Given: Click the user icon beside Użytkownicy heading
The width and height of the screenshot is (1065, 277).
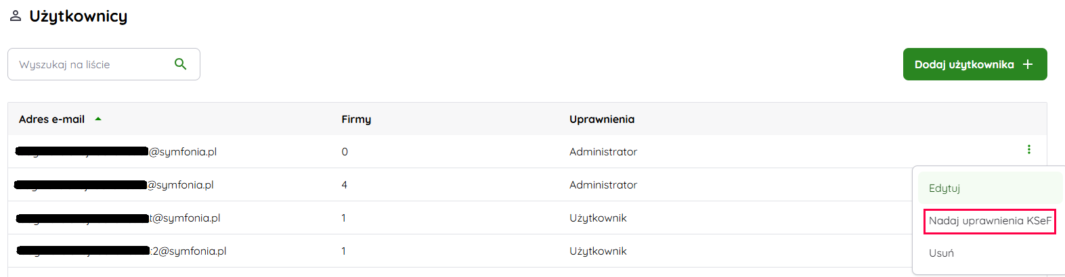Looking at the screenshot, I should click(16, 16).
